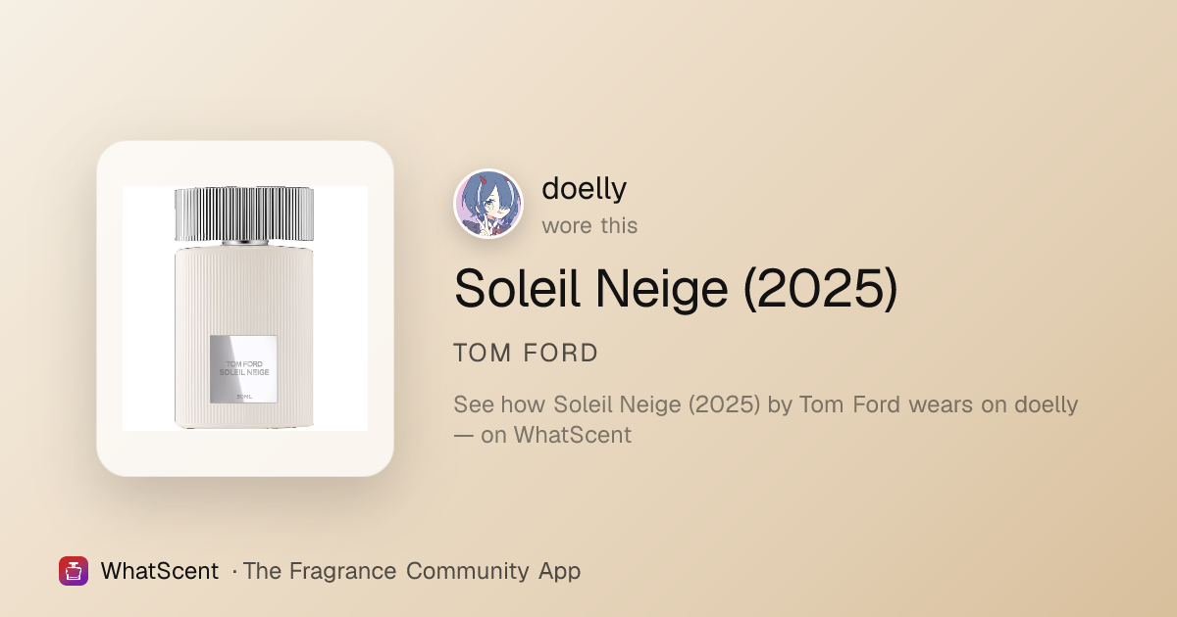The width and height of the screenshot is (1177, 617).
Task: Open the Soleil Neige (2025) title
Action: (x=676, y=289)
